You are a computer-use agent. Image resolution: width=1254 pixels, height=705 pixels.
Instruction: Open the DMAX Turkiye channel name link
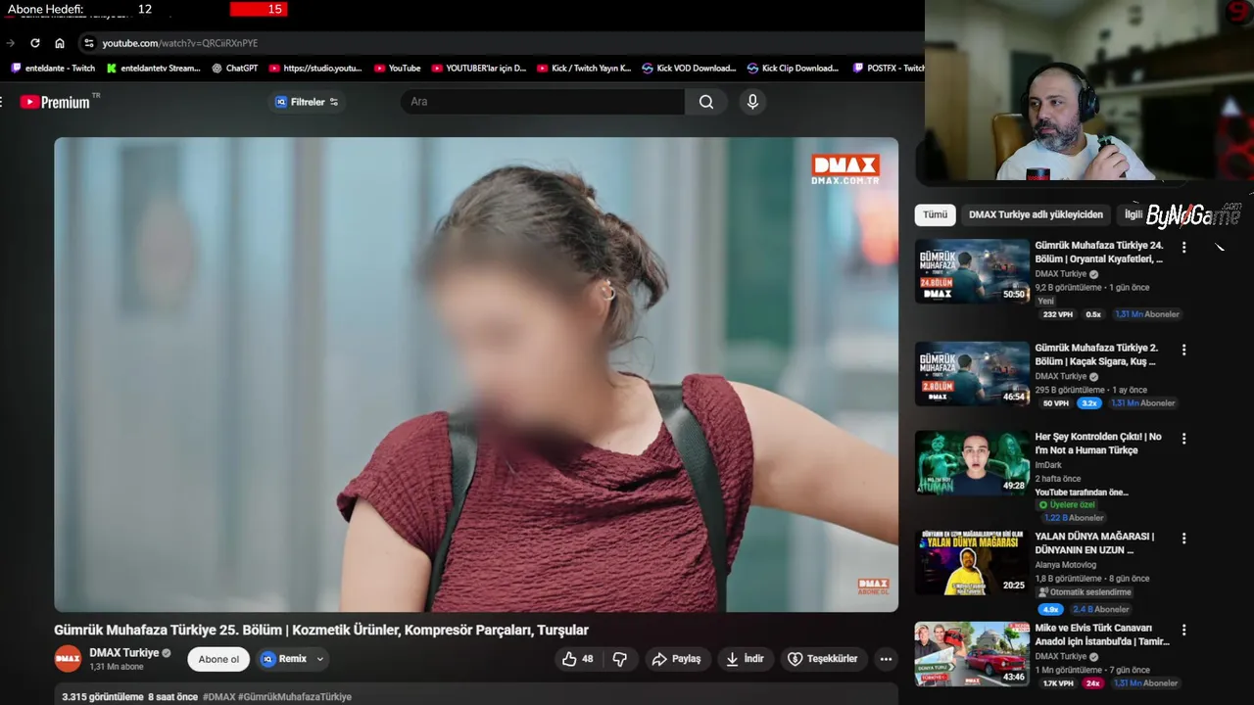tap(124, 653)
